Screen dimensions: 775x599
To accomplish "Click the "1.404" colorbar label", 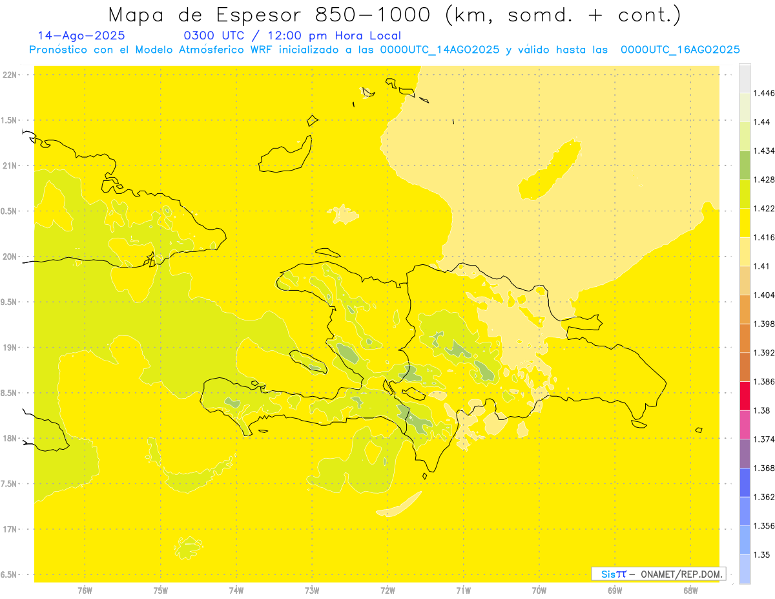I will point(765,295).
